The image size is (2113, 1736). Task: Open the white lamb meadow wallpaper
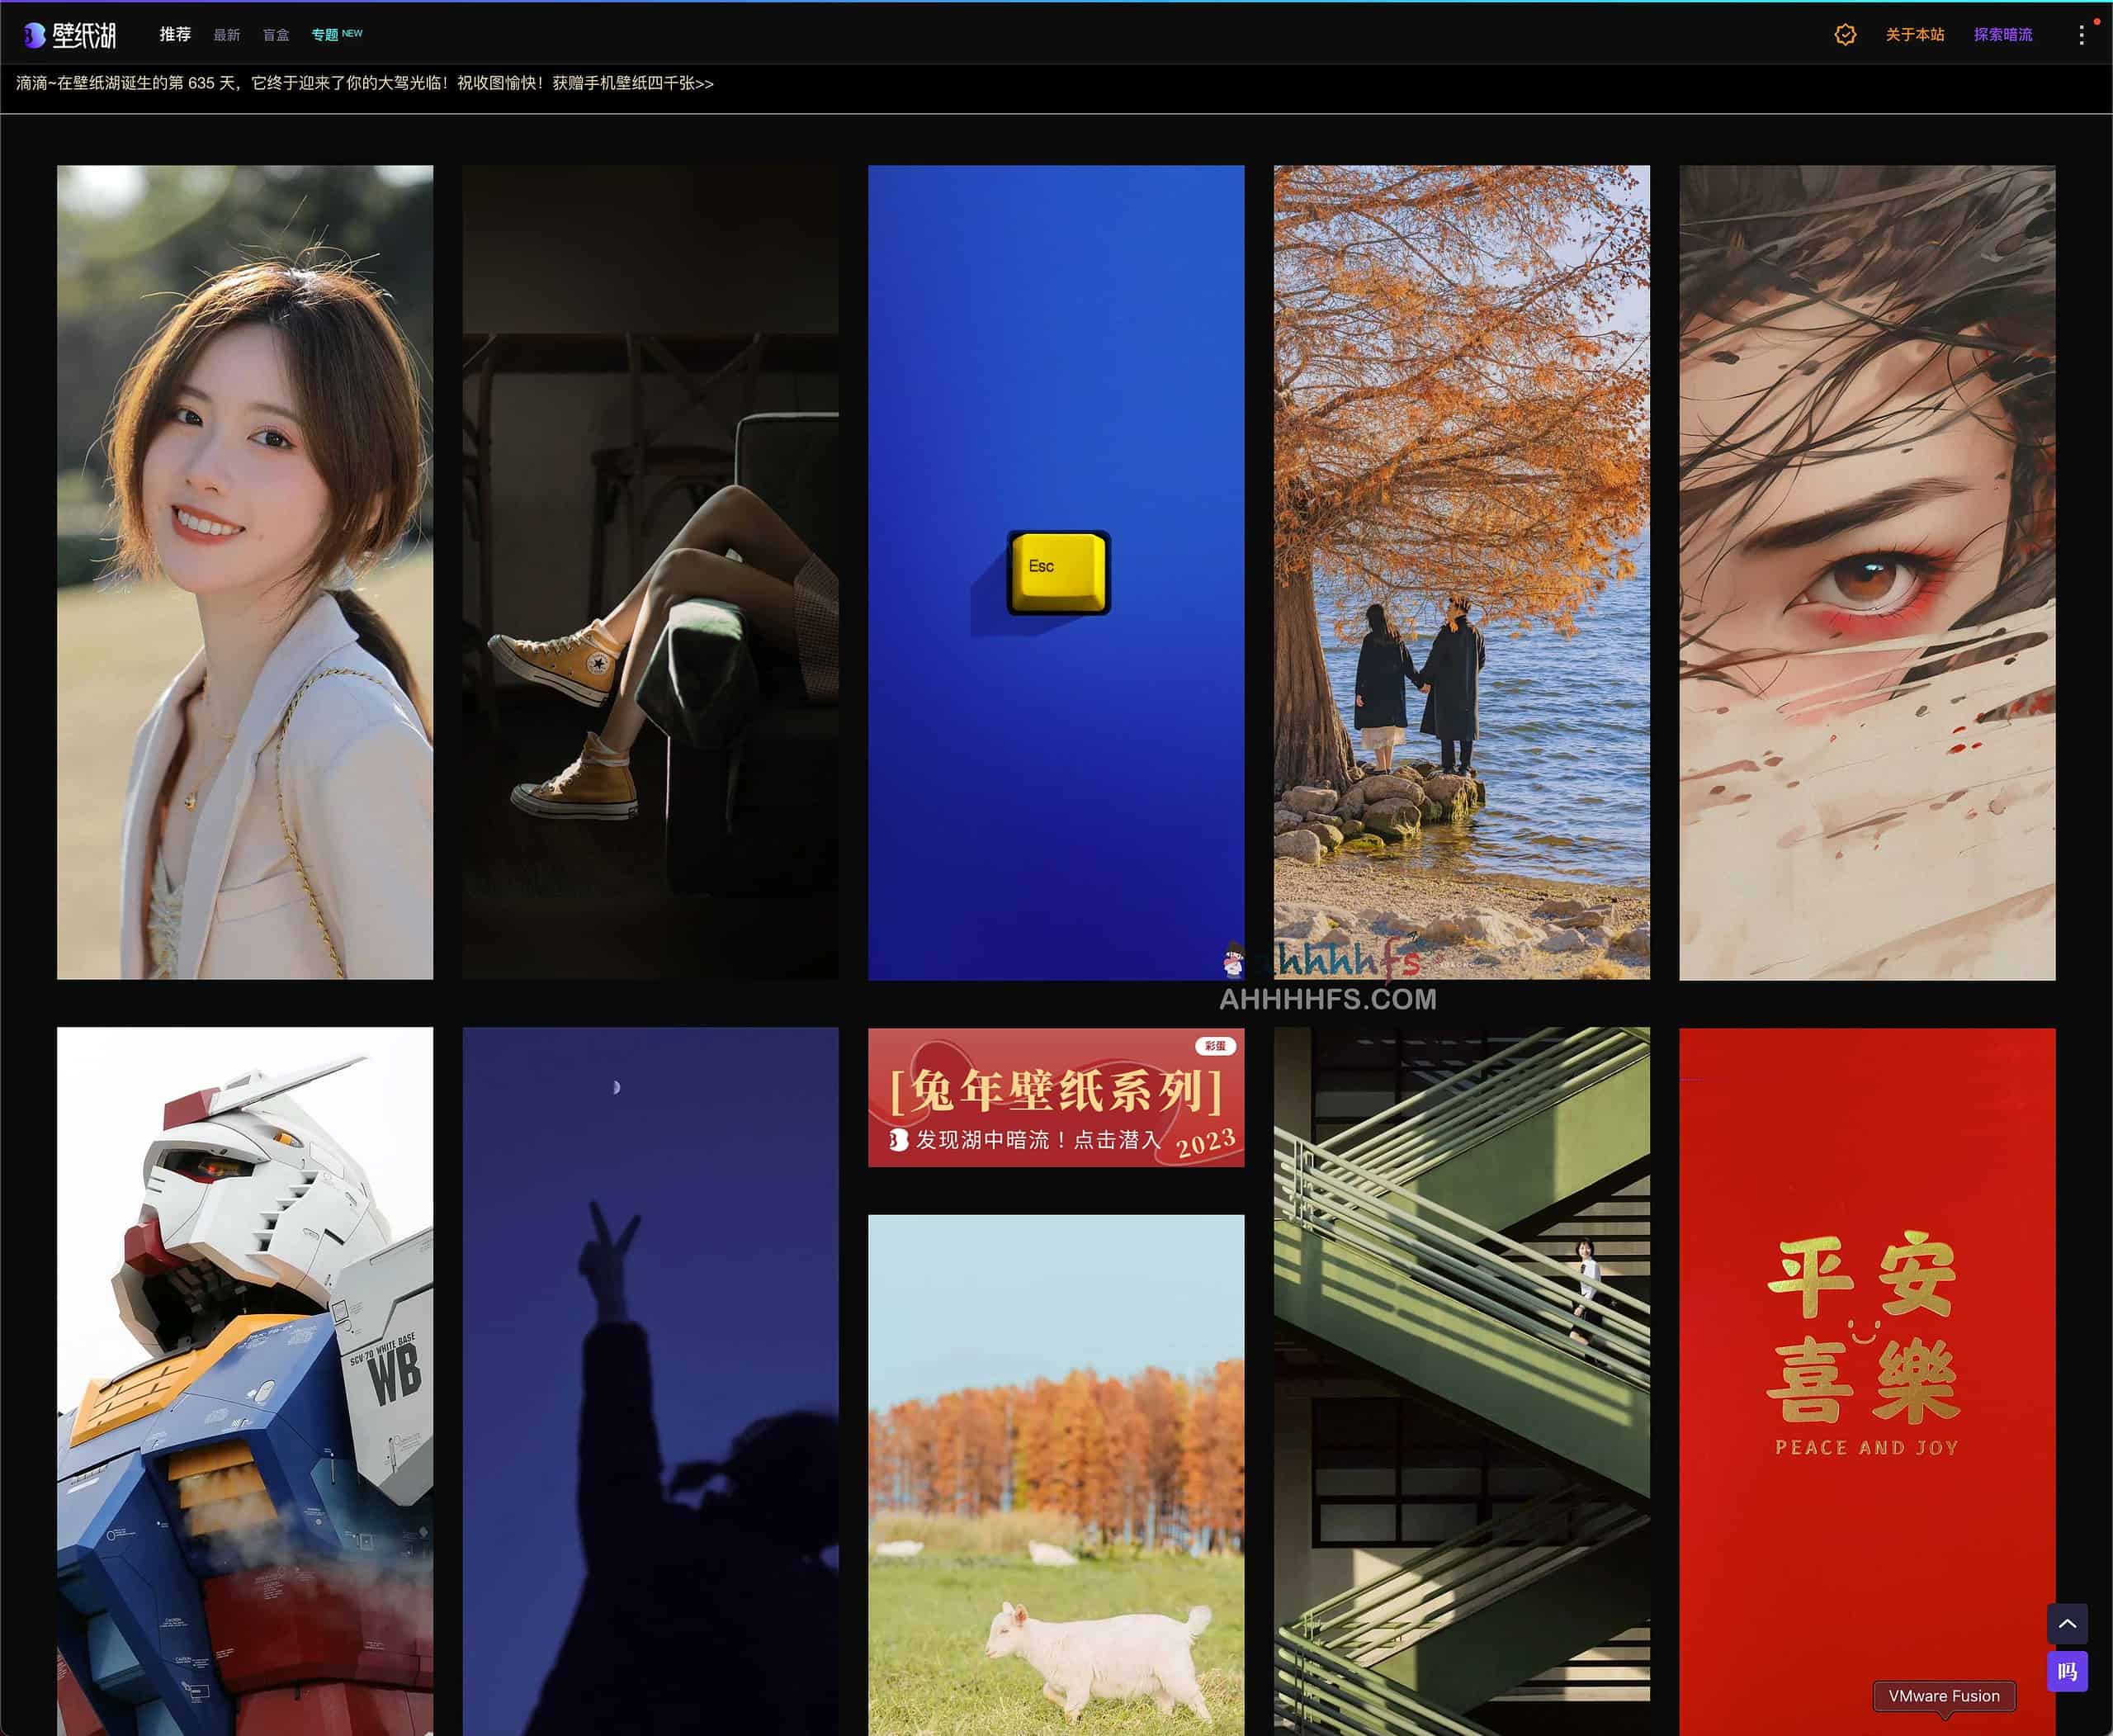[x=1056, y=1475]
